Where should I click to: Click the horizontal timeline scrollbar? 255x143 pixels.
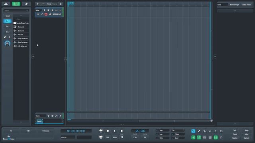174,121
